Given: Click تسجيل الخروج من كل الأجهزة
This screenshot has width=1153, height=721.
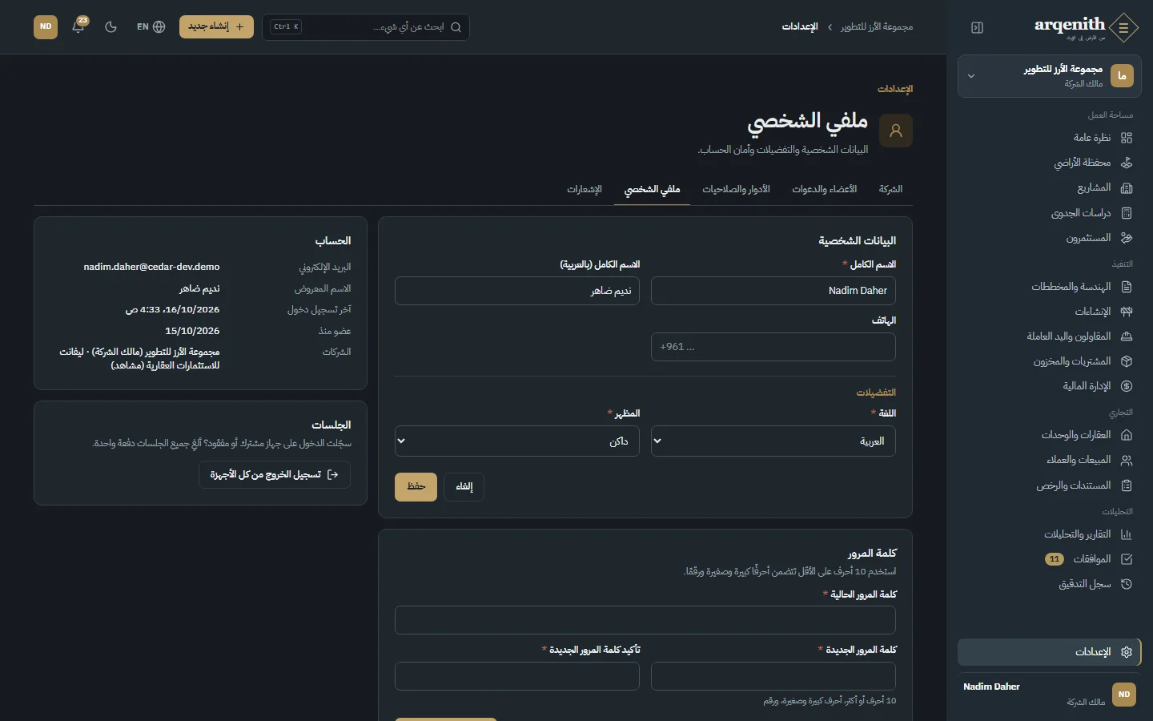Looking at the screenshot, I should tap(275, 475).
